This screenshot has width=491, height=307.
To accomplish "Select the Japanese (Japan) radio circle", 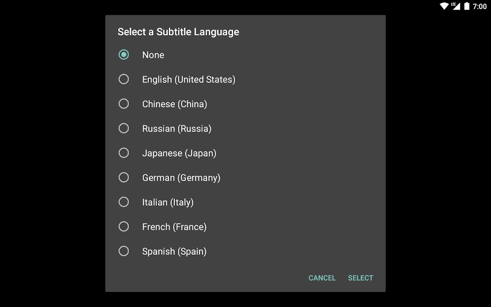I will click(124, 153).
